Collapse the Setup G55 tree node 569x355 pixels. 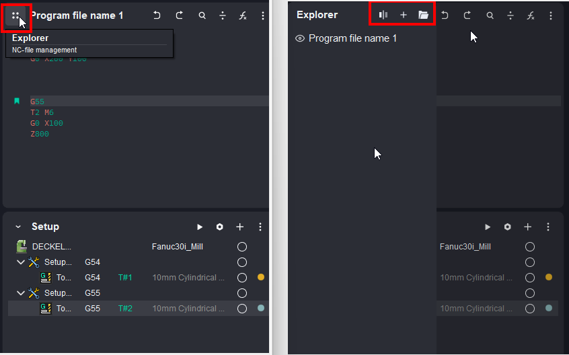[x=21, y=293]
